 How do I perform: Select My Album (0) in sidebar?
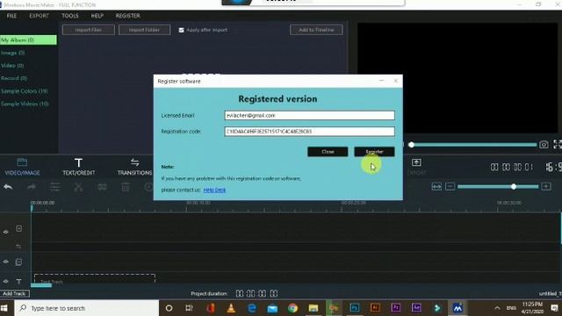point(28,40)
